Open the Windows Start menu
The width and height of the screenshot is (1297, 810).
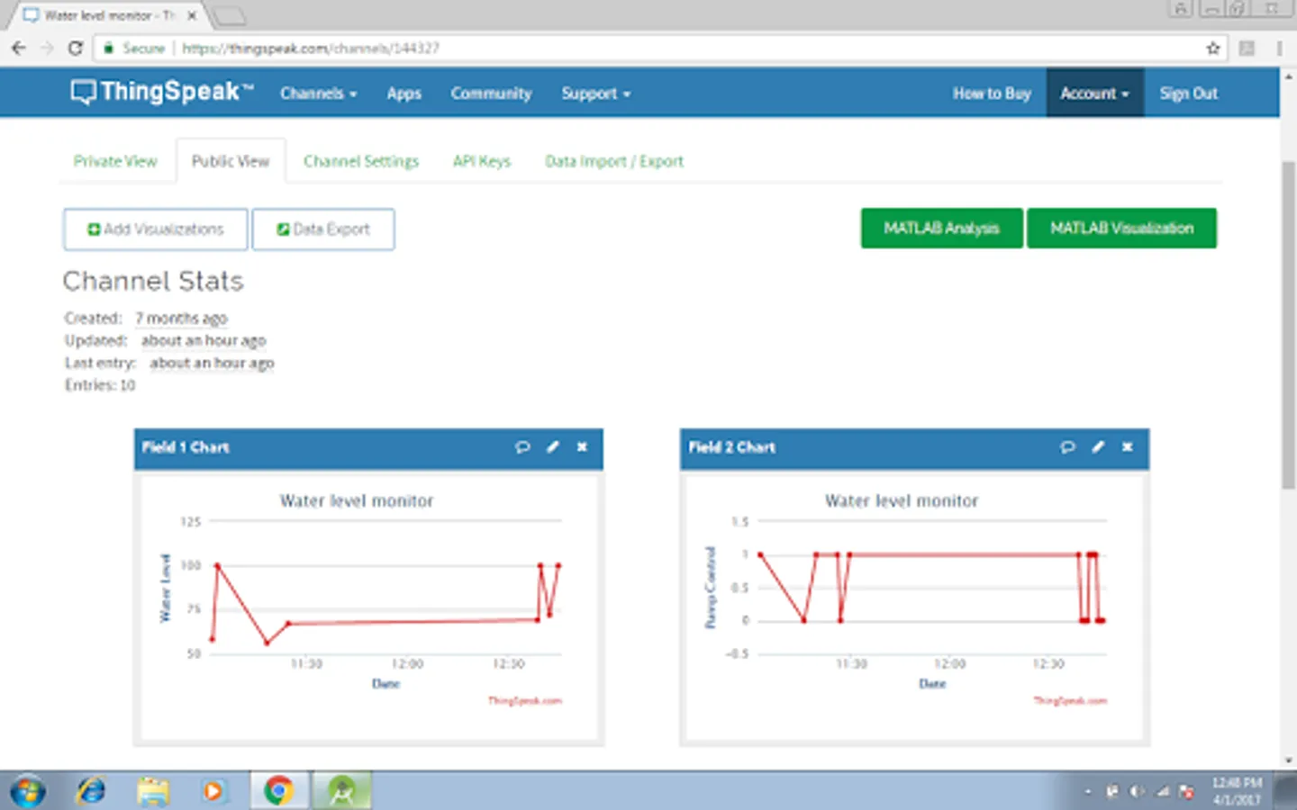point(27,791)
